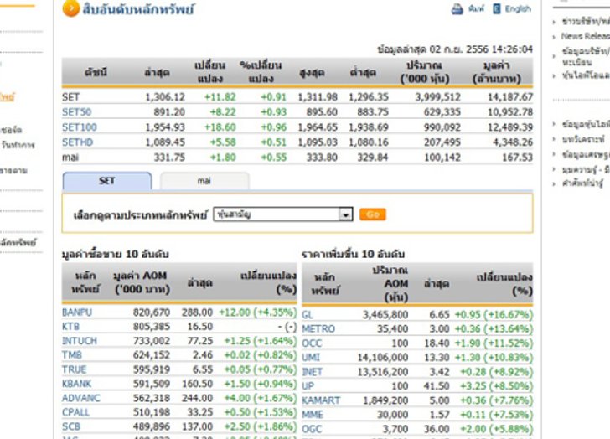This screenshot has width=610, height=439.
Task: Click SET value 14,187.67
Action: click(510, 97)
